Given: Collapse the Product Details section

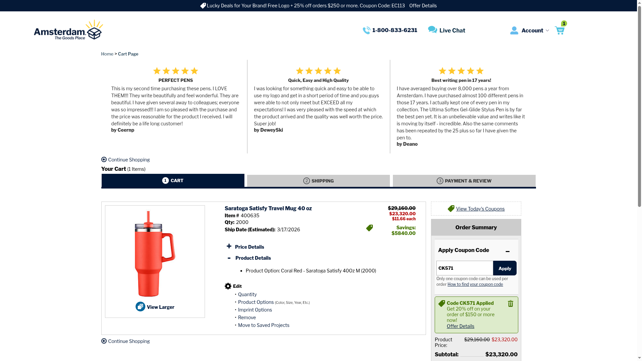Looking at the screenshot, I should coord(229,258).
